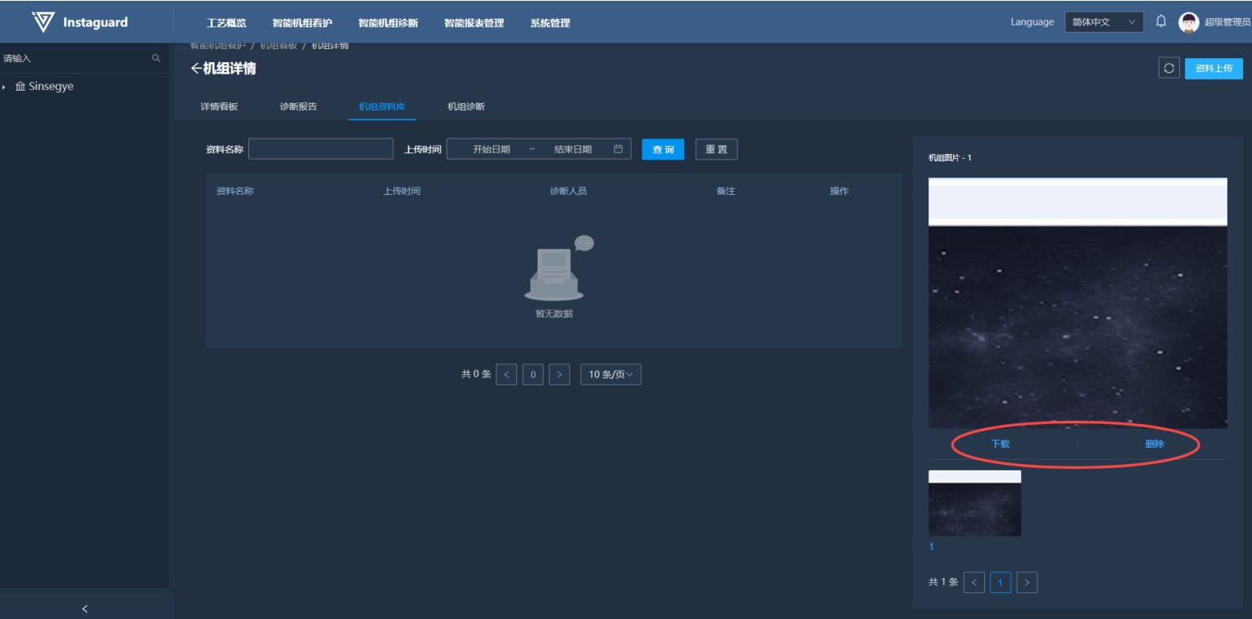Screen dimensions: 1252x619
Task: Click the 资料名称 input field
Action: point(320,149)
